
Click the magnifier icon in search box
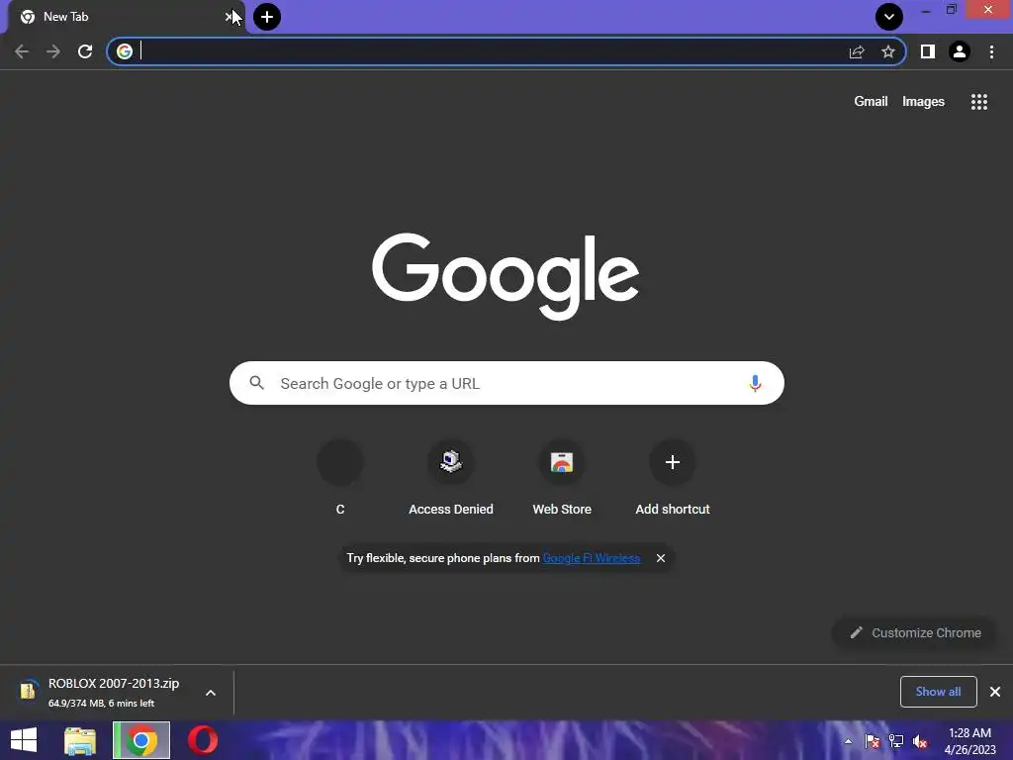(256, 383)
